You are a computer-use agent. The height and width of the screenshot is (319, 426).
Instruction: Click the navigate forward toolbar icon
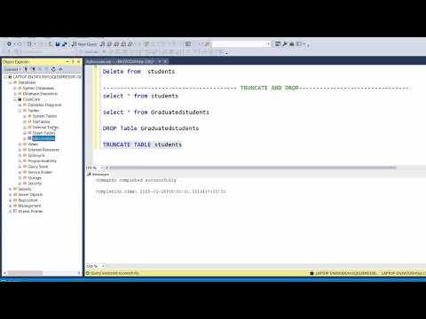coord(20,44)
